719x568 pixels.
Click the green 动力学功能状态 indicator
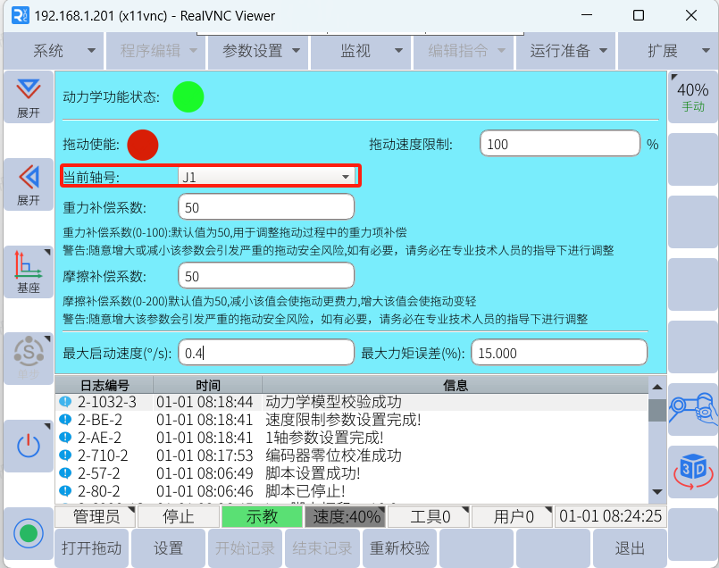[x=188, y=96]
